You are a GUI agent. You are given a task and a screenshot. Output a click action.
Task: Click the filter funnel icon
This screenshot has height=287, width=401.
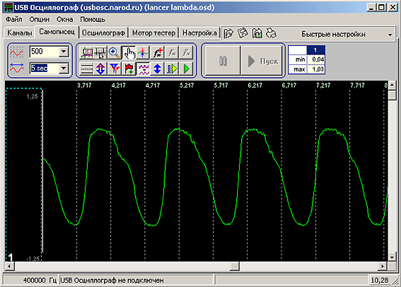tap(115, 69)
